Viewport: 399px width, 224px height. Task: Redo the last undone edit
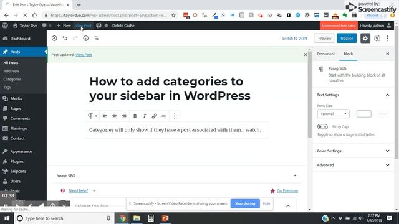[75, 38]
